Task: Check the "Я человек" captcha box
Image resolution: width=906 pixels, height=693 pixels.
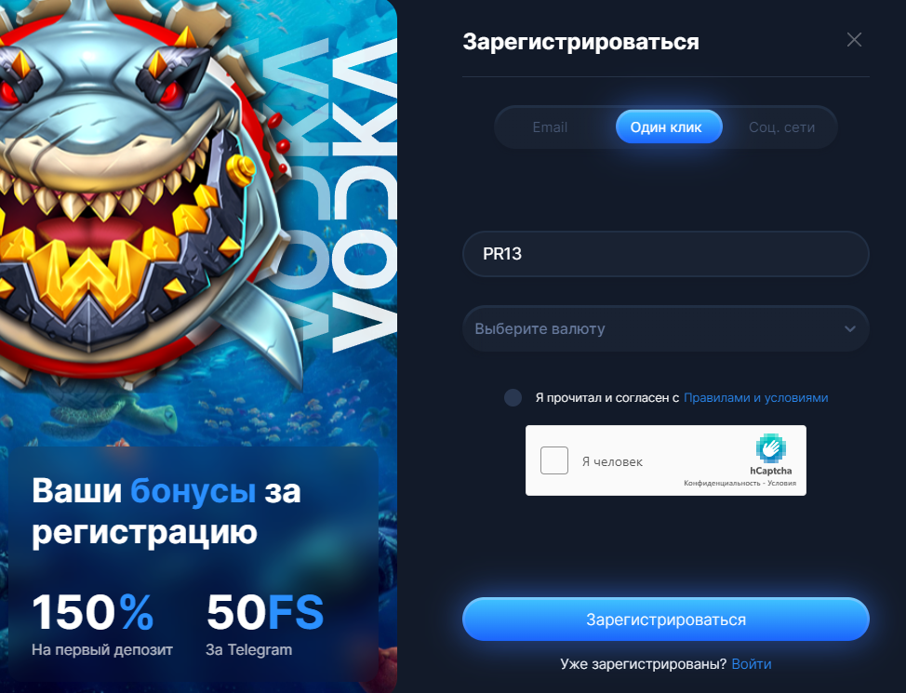Action: coord(554,460)
